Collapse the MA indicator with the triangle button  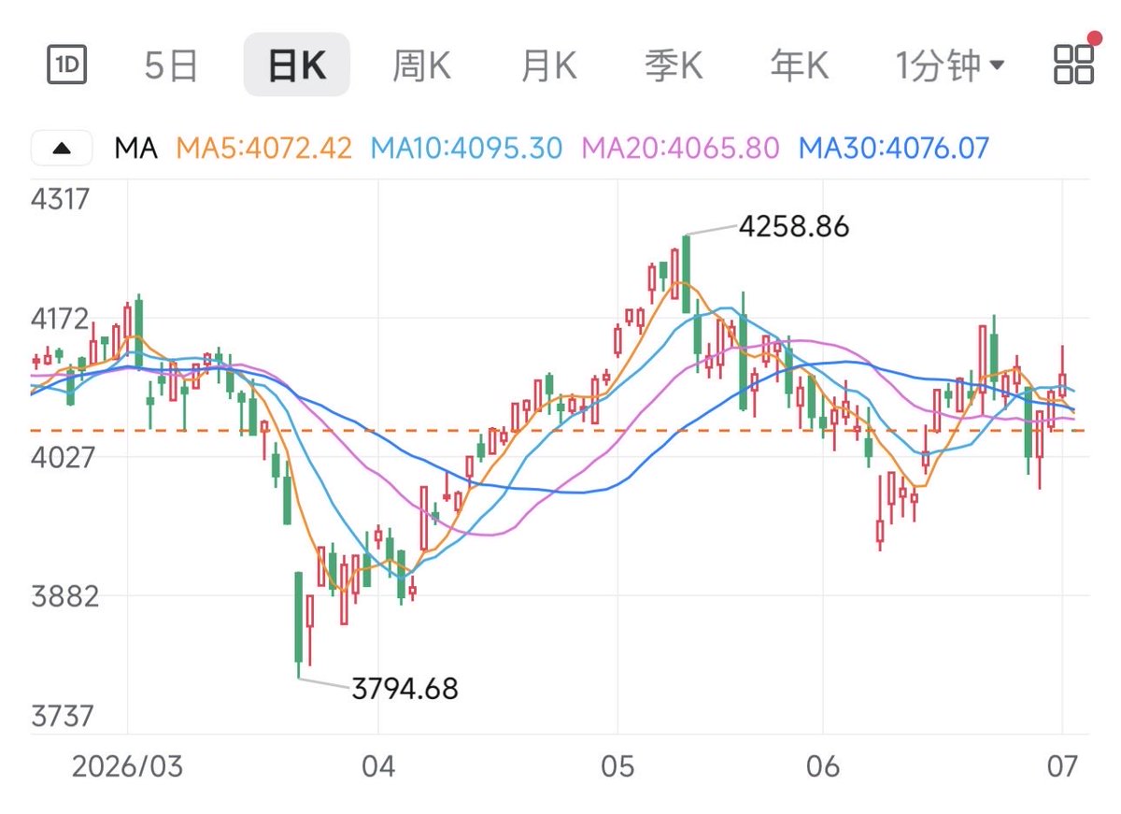[x=62, y=148]
